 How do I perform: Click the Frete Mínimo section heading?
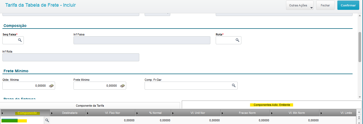(16, 71)
